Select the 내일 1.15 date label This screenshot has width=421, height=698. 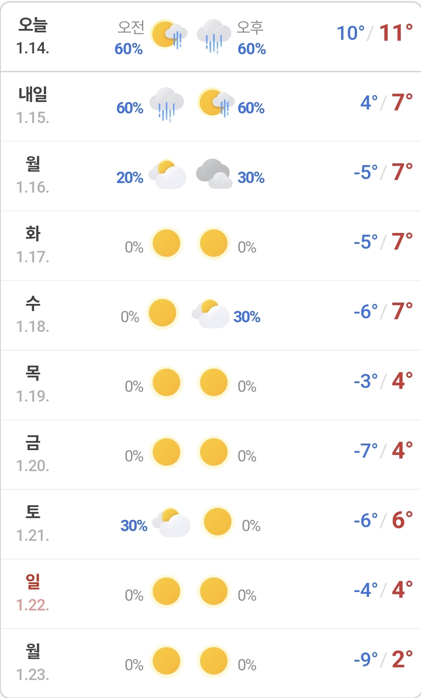pos(33,106)
